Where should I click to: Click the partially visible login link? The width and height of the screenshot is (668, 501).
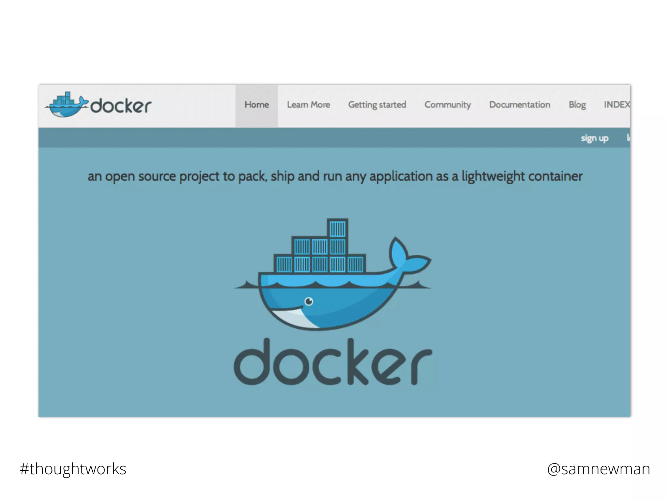coord(628,138)
